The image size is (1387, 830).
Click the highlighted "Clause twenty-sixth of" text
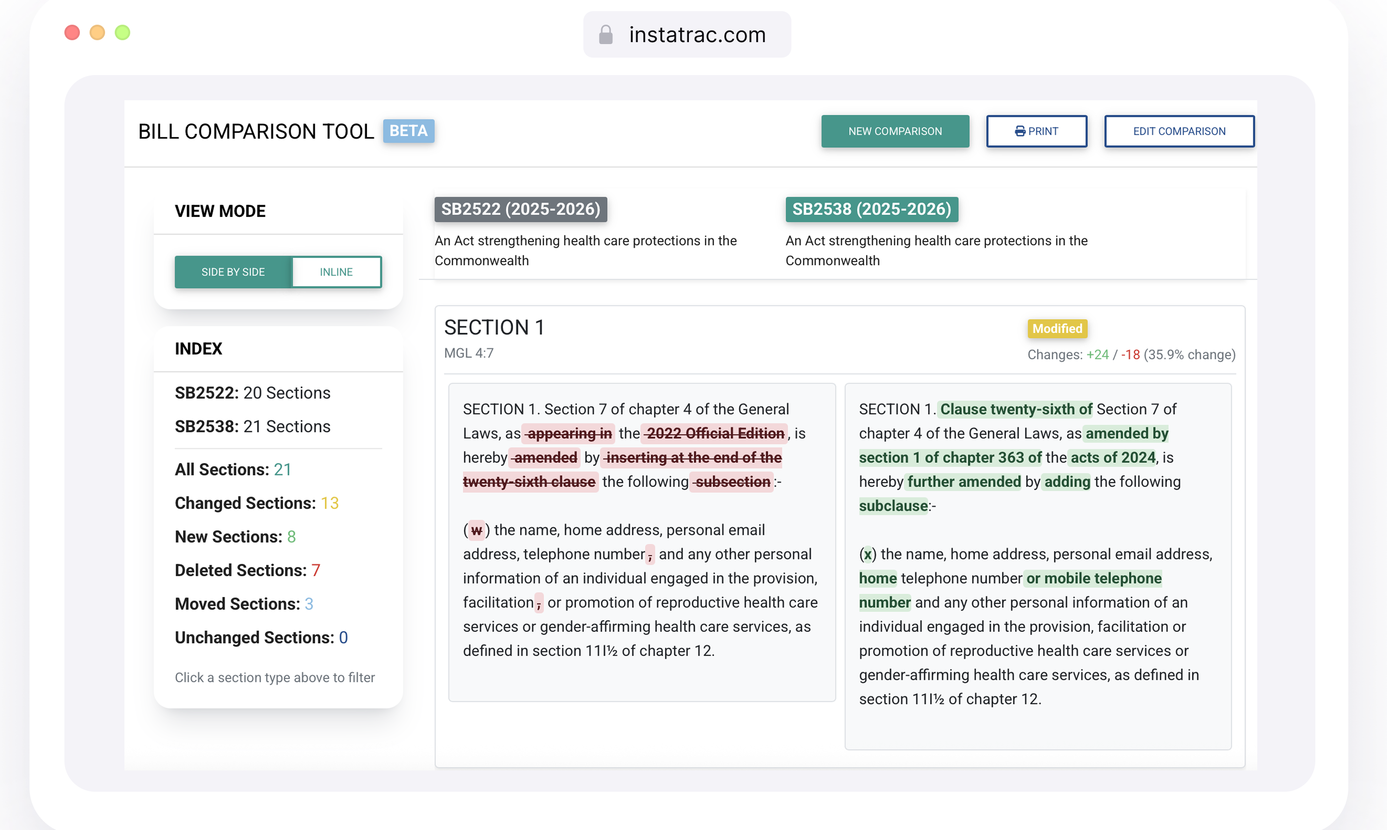tap(1016, 409)
